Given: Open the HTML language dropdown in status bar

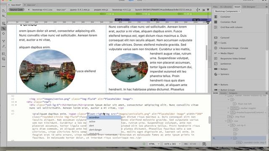Looking at the screenshot, I should click(x=154, y=144).
